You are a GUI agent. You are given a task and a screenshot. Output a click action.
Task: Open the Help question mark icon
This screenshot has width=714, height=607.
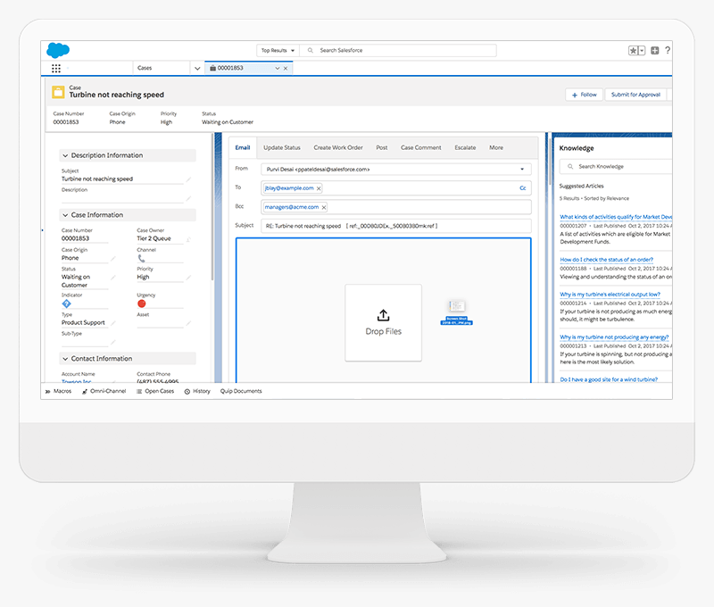(667, 50)
